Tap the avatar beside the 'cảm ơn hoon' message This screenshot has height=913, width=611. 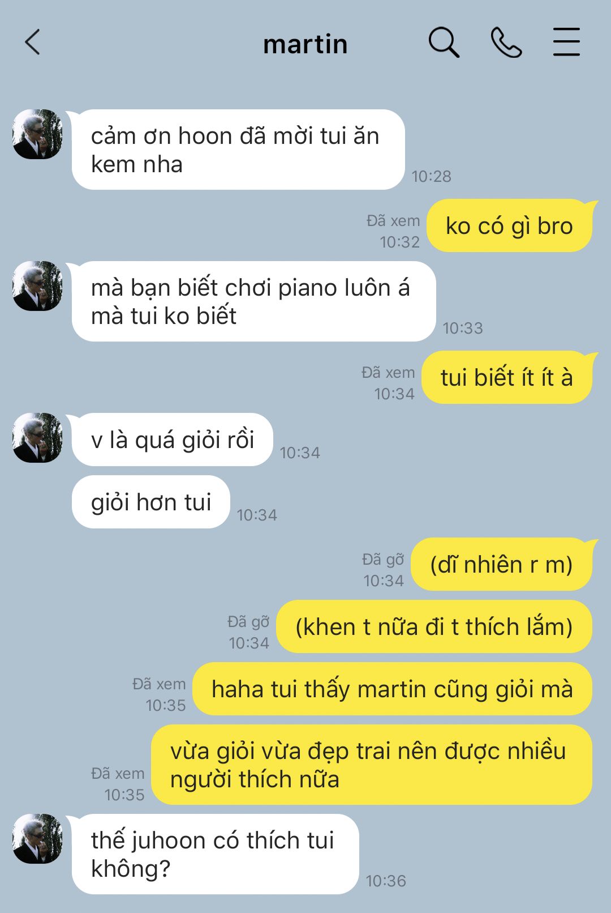pos(37,134)
